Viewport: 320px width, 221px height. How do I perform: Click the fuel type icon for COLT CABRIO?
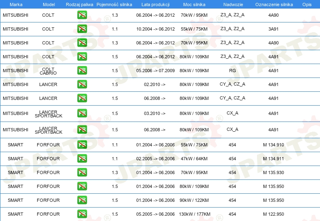[82, 71]
